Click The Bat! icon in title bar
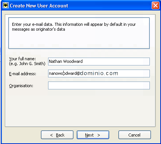The height and width of the screenshot is (144, 161). tap(6, 6)
